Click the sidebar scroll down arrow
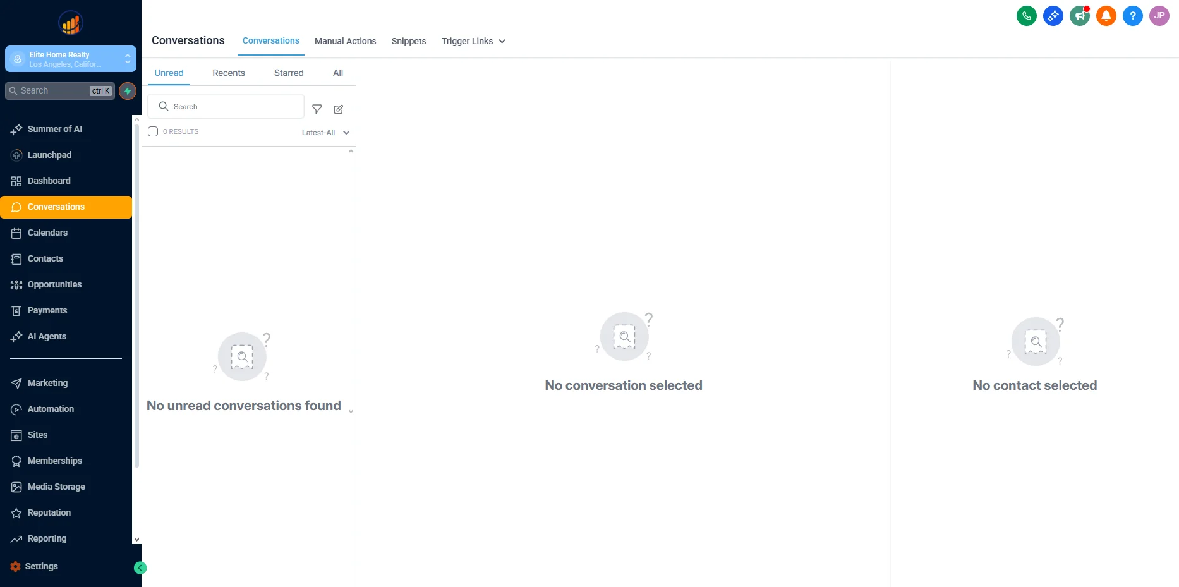The image size is (1179, 587). tap(136, 540)
